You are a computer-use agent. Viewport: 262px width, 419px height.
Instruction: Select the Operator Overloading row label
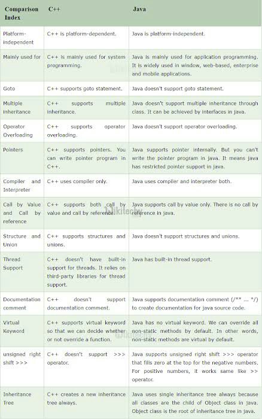point(17,130)
